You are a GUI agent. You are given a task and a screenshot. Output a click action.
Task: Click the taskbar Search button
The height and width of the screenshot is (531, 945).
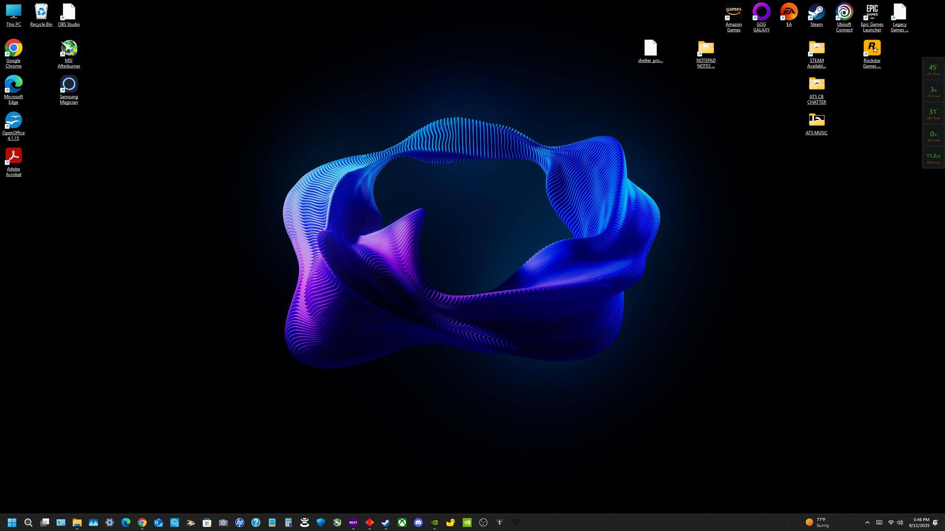(x=28, y=522)
